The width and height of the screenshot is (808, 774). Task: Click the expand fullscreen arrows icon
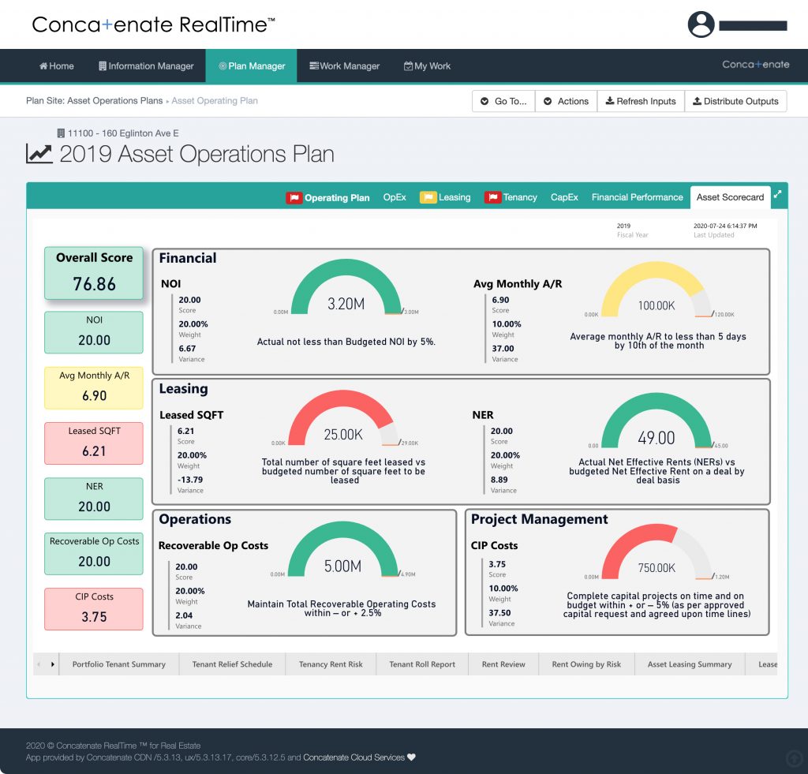point(777,194)
